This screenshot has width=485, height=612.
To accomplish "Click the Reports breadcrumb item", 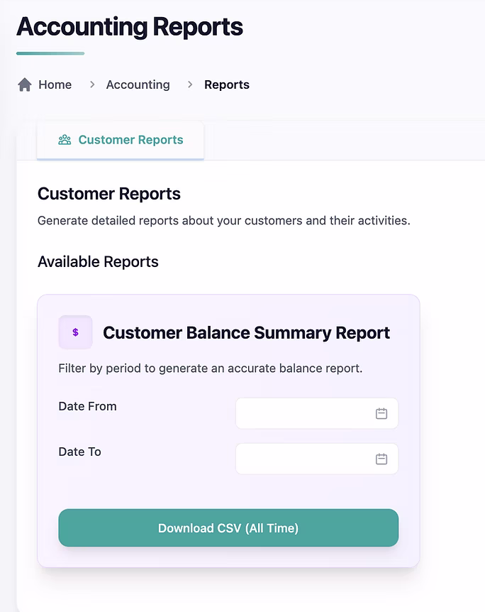I will [x=227, y=84].
